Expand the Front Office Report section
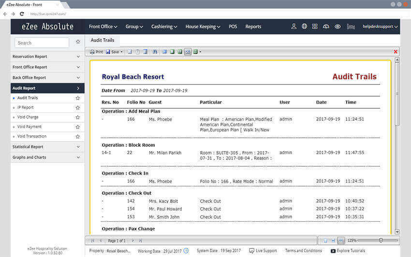This screenshot has width=411, height=257. tap(47, 67)
